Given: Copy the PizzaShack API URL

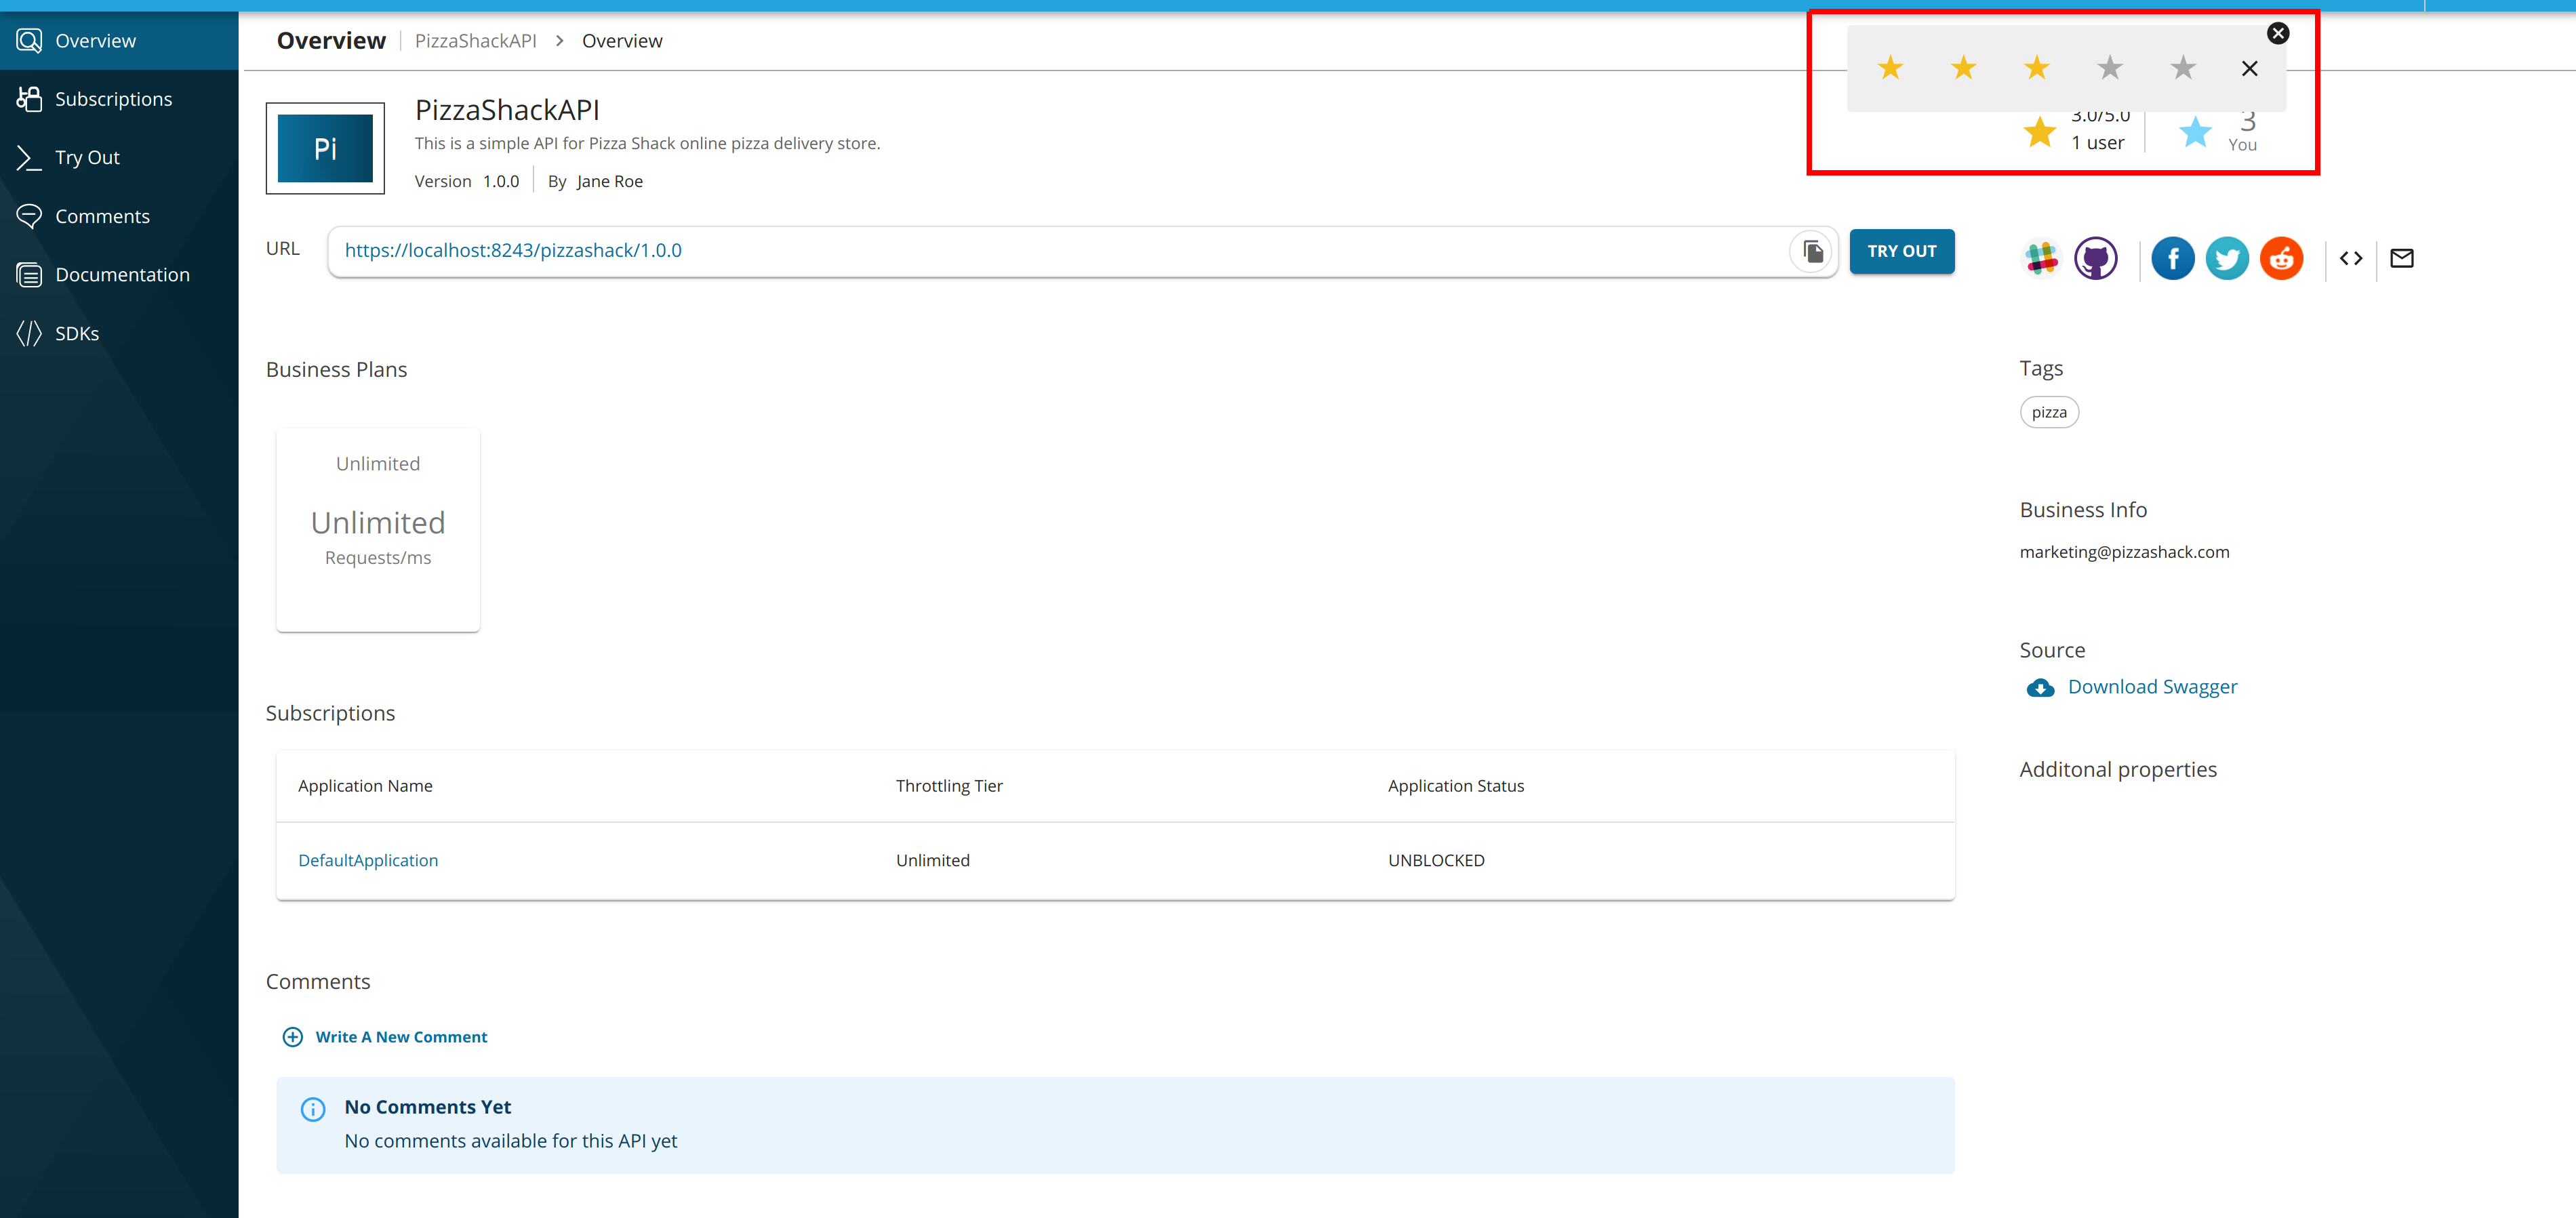Looking at the screenshot, I should click(x=1812, y=251).
